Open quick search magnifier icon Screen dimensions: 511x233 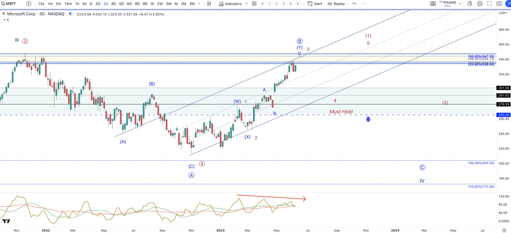click(x=470, y=4)
